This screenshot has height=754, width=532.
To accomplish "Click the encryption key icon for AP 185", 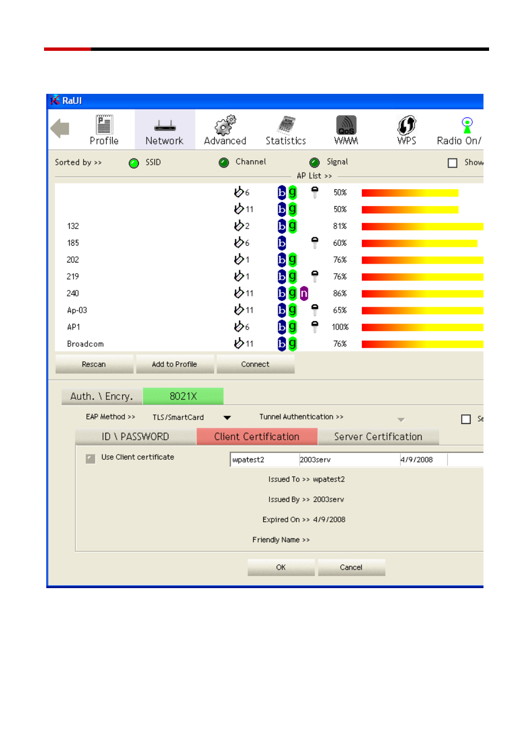I will coord(315,242).
